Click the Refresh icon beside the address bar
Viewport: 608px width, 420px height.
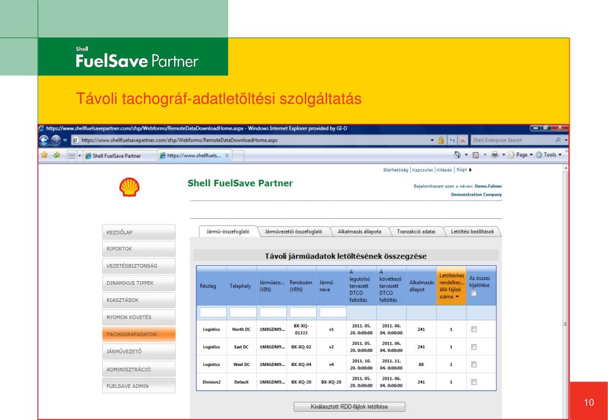point(452,140)
